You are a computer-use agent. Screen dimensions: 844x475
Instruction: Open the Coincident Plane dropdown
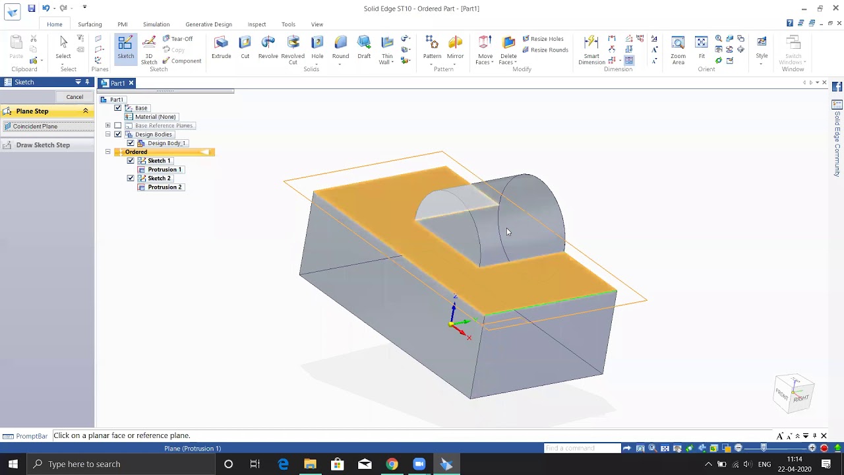point(47,126)
